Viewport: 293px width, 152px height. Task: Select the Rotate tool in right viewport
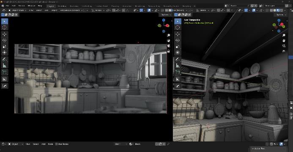click(x=178, y=40)
